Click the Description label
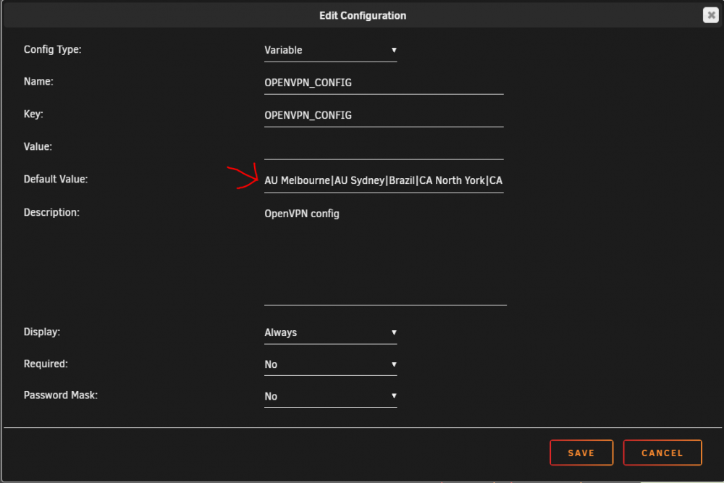The width and height of the screenshot is (724, 483). [51, 212]
